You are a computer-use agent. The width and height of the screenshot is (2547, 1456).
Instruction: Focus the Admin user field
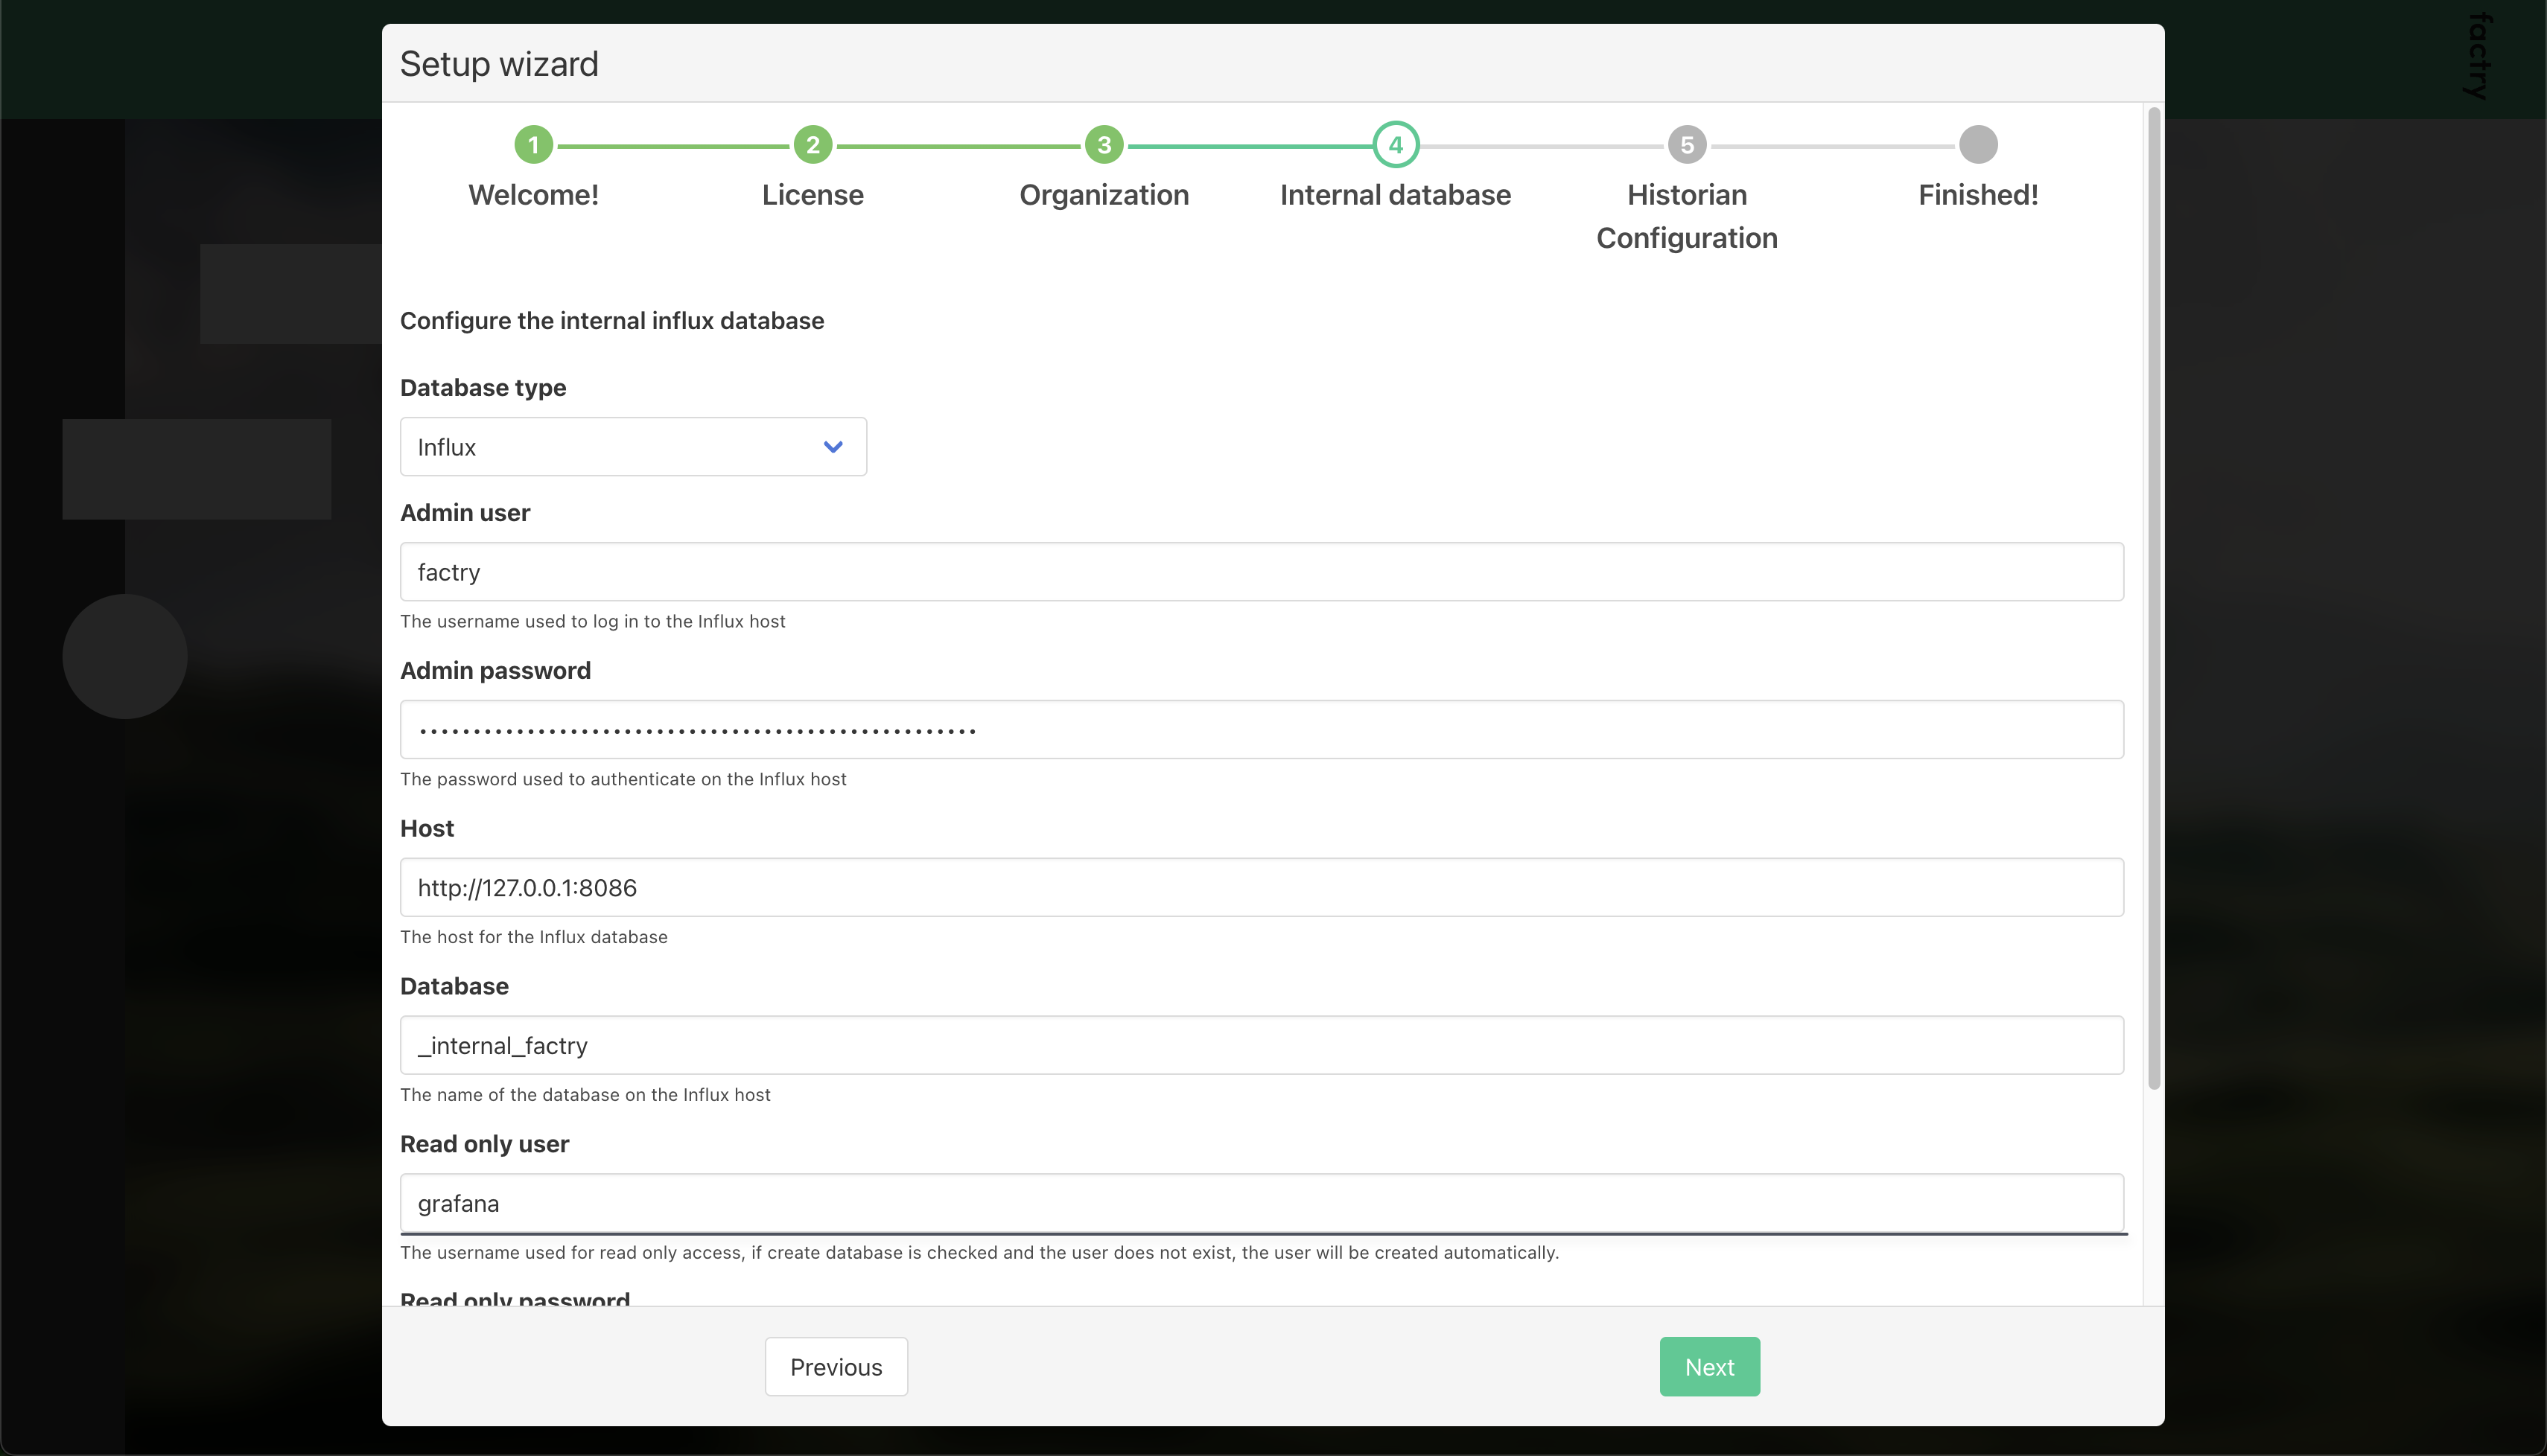pyautogui.click(x=1262, y=572)
